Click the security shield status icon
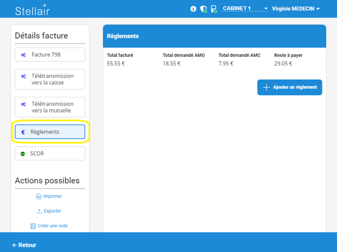 203,9
